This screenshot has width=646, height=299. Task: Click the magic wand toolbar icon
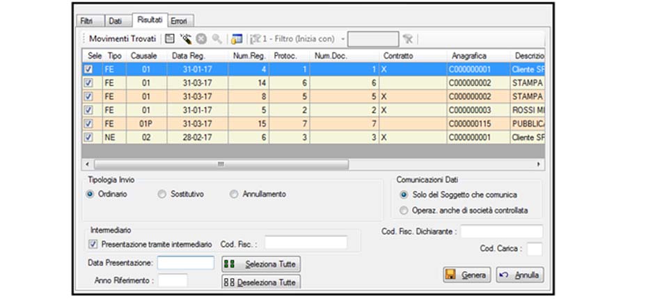pos(186,39)
